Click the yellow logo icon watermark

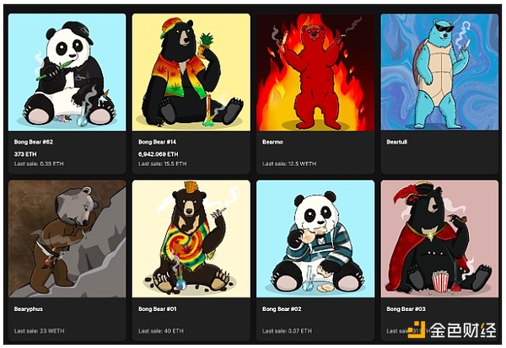coord(417,329)
